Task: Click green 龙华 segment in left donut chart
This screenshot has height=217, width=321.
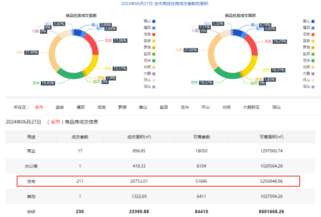Action: 65,75
